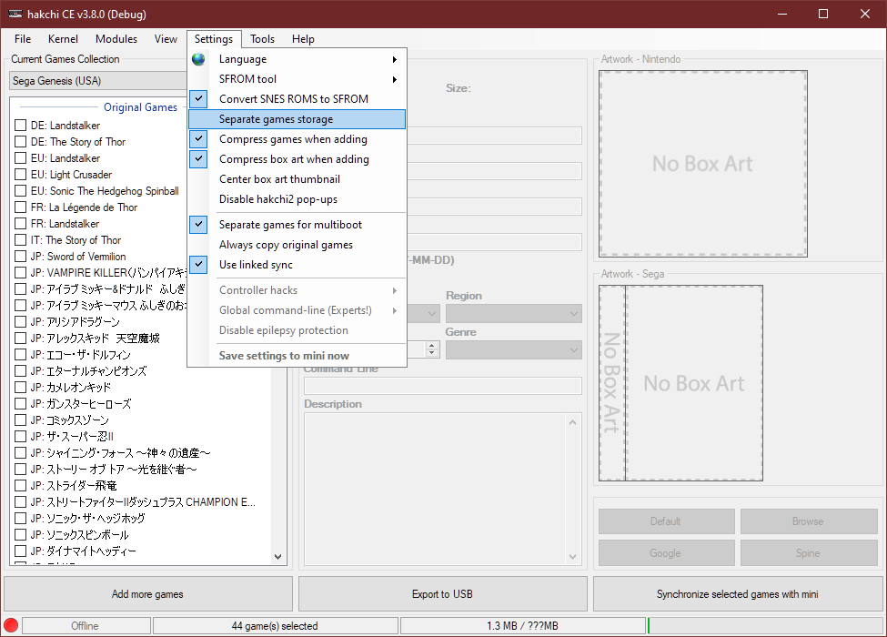This screenshot has width=887, height=637.
Task: Click the Export to USB button
Action: coord(442,594)
